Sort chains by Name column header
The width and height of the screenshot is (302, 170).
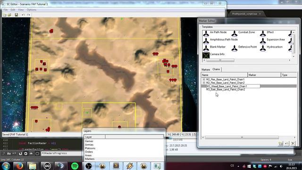pos(224,75)
